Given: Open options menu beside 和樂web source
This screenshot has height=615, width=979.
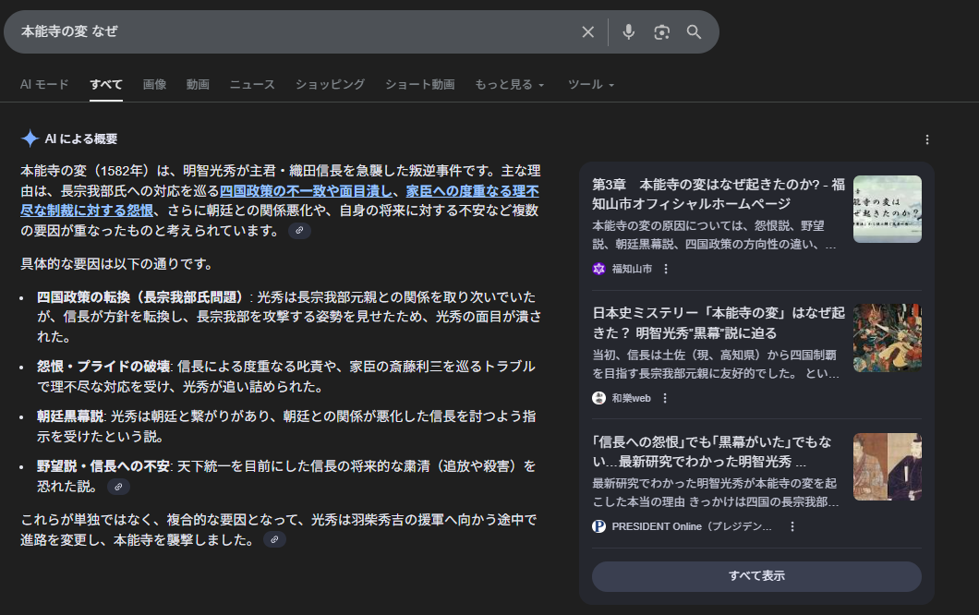Looking at the screenshot, I should [x=665, y=398].
